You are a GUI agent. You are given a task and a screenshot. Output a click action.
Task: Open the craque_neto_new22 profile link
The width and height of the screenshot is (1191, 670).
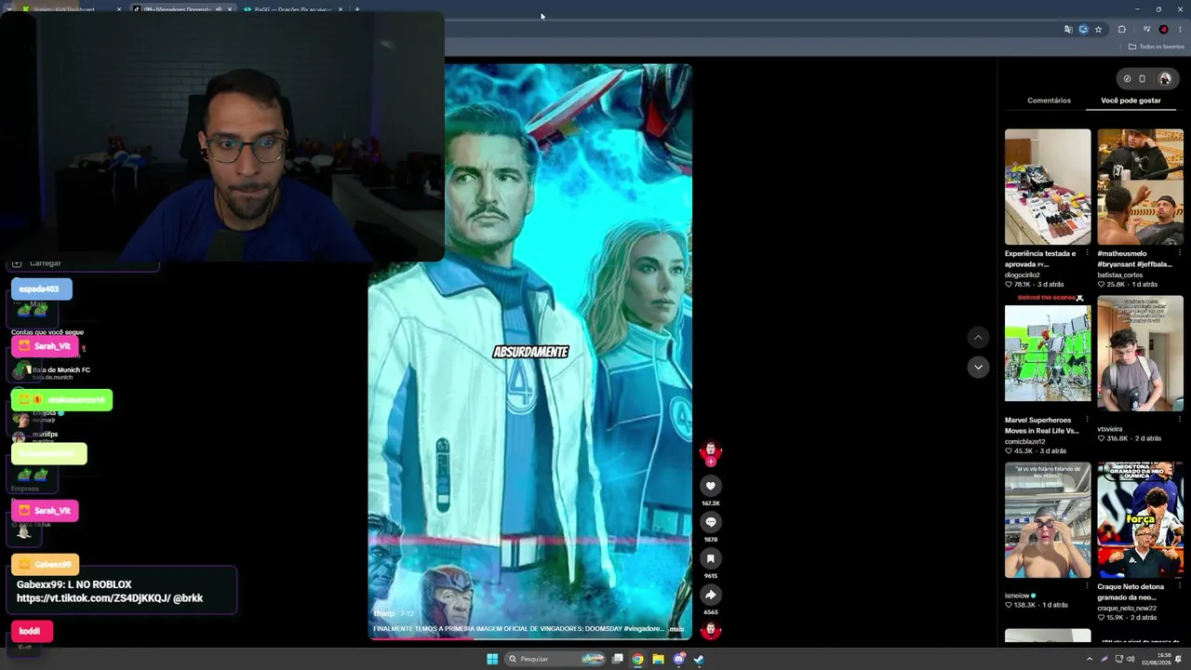pos(1127,608)
